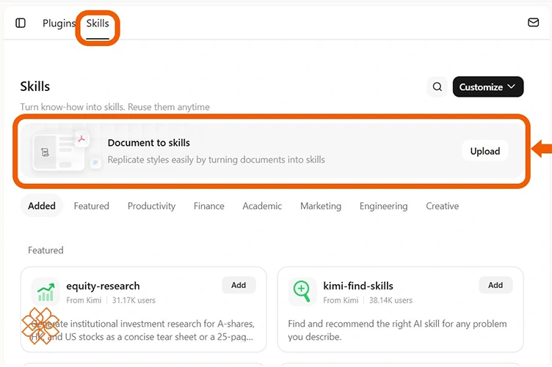552x367 pixels.
Task: Click 'Turn know-how into skills' subtitle
Action: [x=115, y=107]
